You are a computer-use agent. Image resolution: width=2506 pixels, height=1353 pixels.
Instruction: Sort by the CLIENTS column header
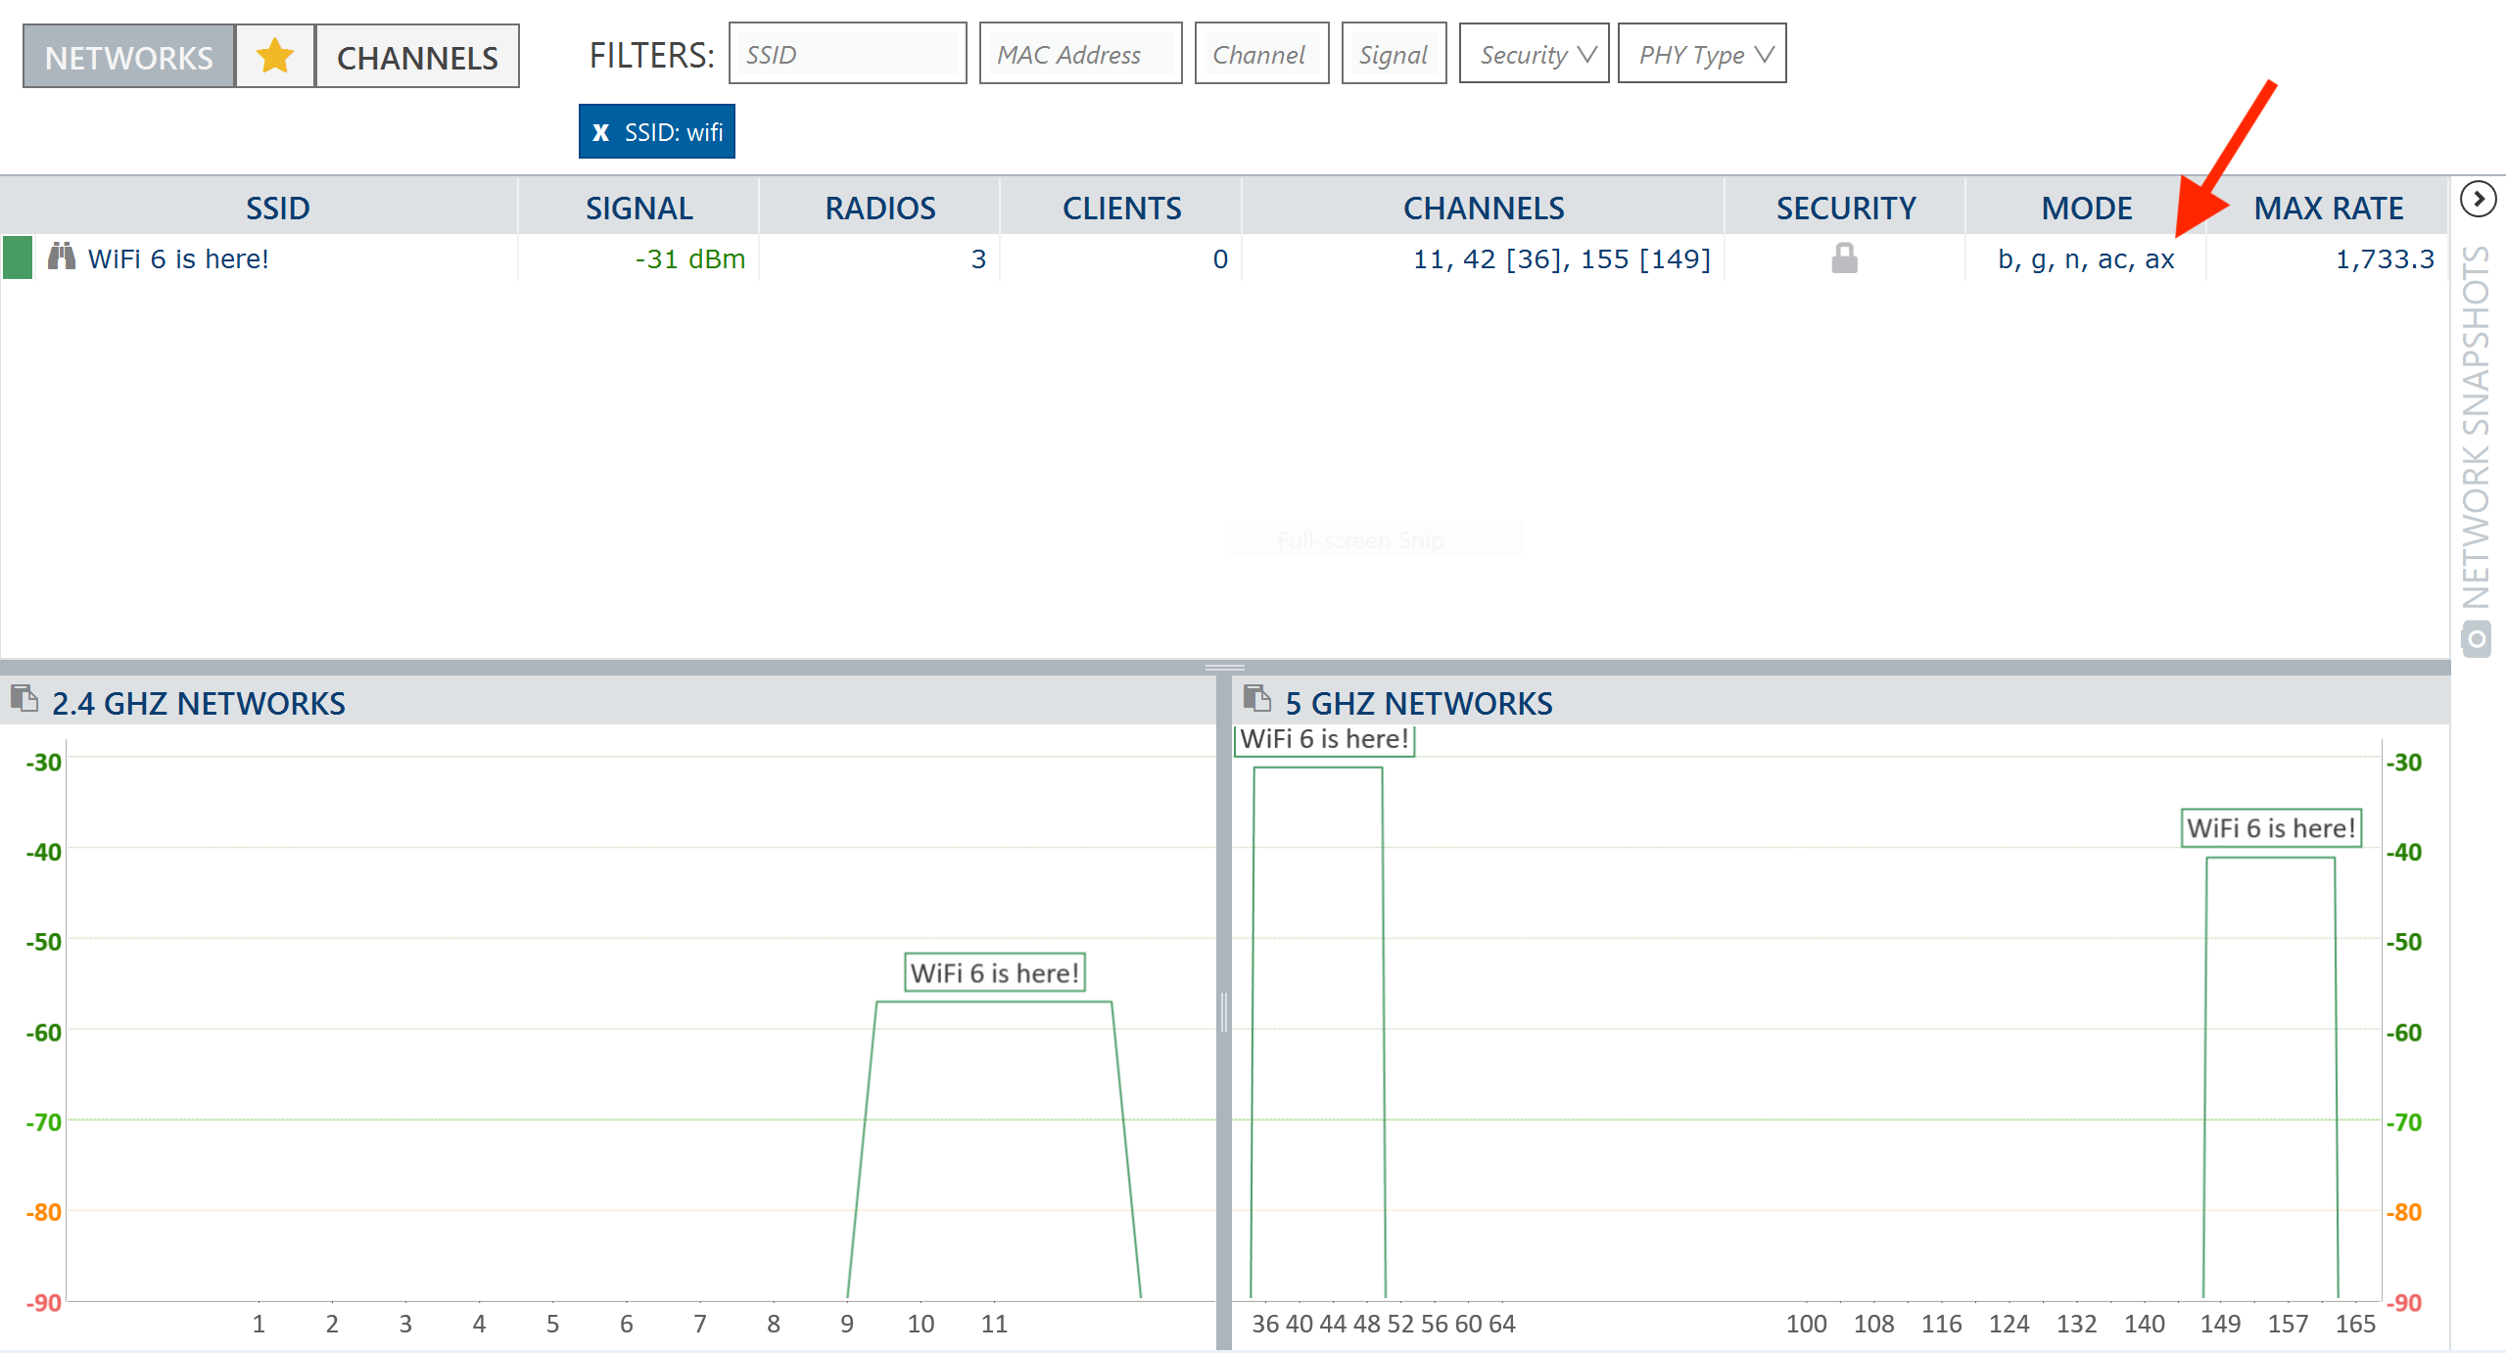(x=1121, y=208)
